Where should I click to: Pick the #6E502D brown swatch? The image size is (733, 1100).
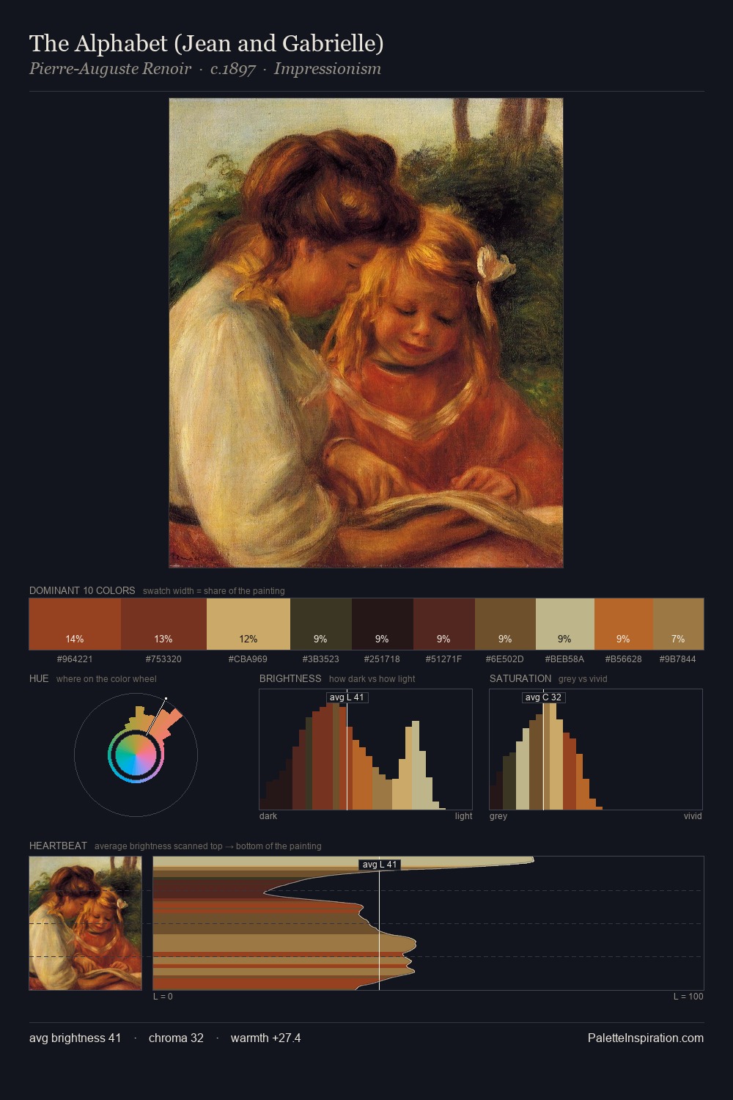(505, 624)
